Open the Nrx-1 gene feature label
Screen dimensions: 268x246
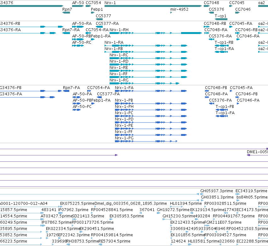click(x=110, y=3)
